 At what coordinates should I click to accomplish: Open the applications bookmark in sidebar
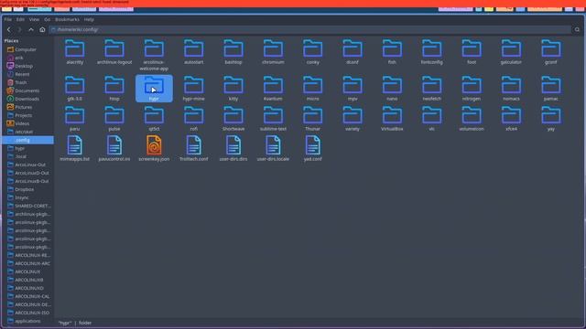[x=27, y=321]
